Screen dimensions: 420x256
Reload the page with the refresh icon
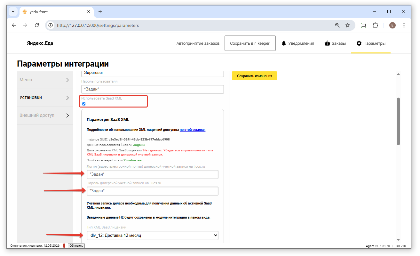(37, 25)
